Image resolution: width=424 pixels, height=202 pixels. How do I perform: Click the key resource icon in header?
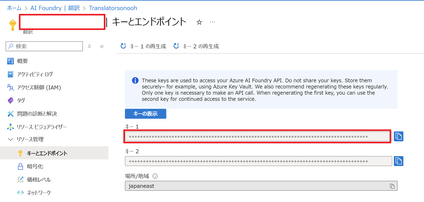coord(12,25)
